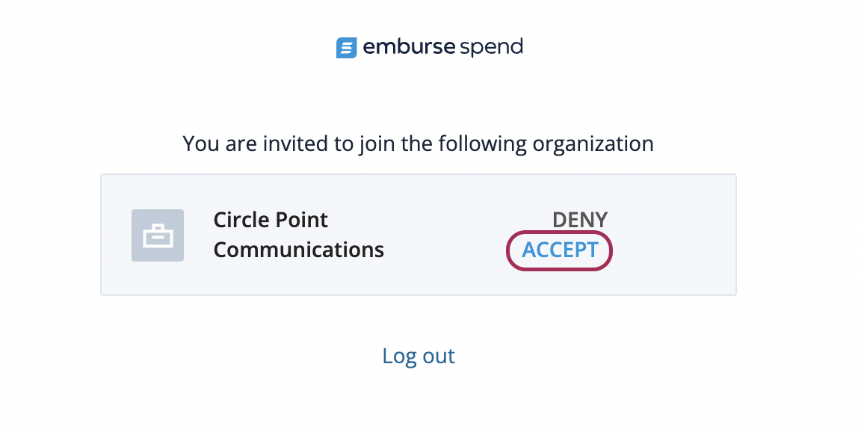Click the word "Communications" in the card
The width and height of the screenshot is (858, 429).
pyautogui.click(x=299, y=250)
